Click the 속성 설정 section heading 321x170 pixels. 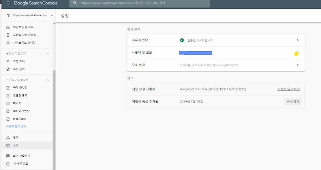pyautogui.click(x=133, y=29)
